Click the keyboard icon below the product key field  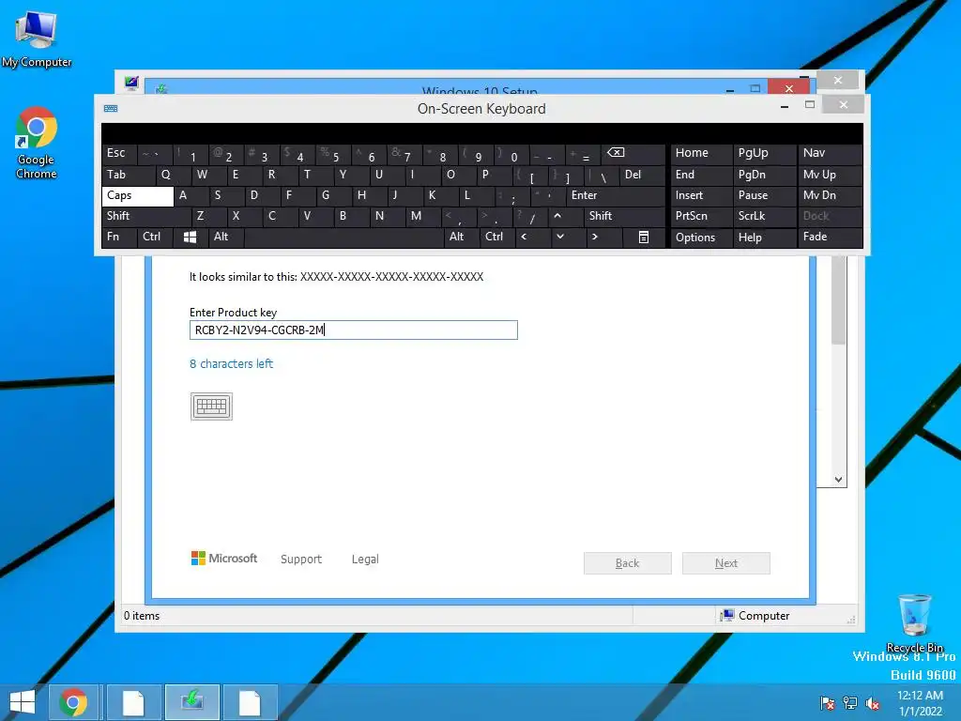click(211, 407)
